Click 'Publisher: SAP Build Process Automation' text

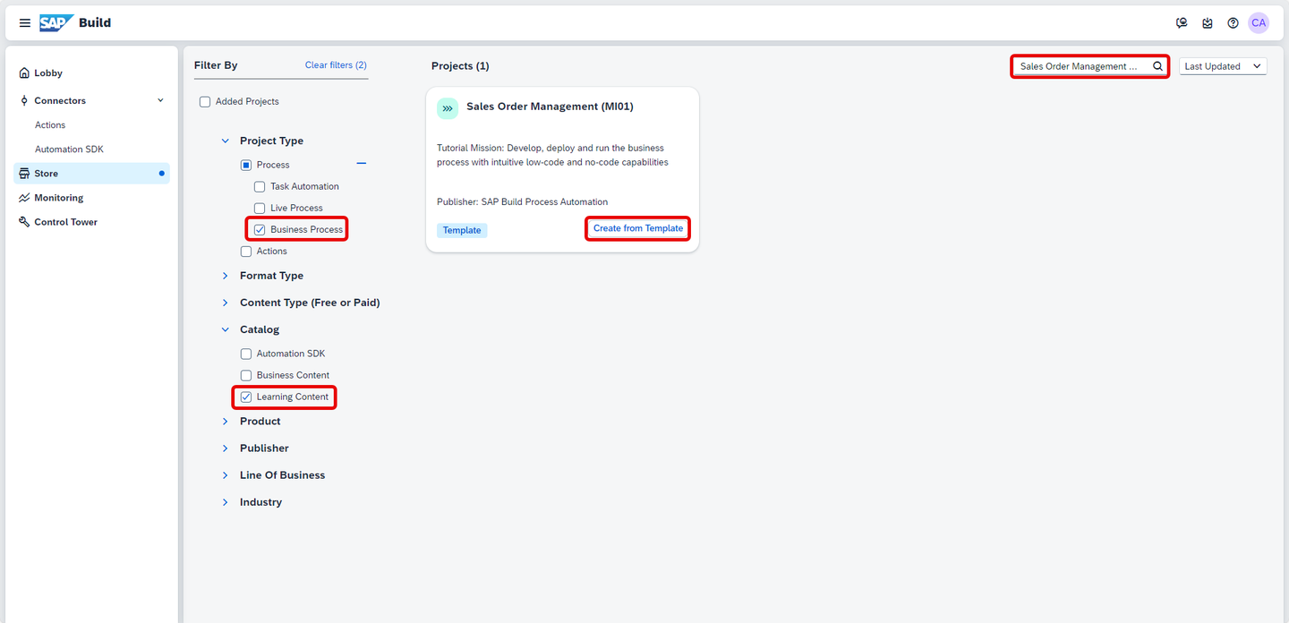[522, 202]
